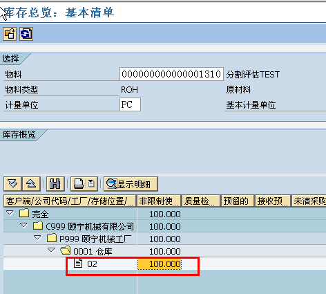Screen dimensions: 326x294
Task: Collapse nodes with the collapse subtree icon
Action: 31,184
